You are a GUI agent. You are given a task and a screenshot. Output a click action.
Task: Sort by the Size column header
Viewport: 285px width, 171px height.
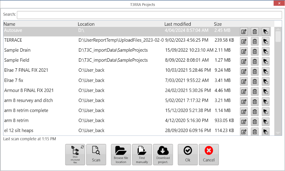[218, 24]
